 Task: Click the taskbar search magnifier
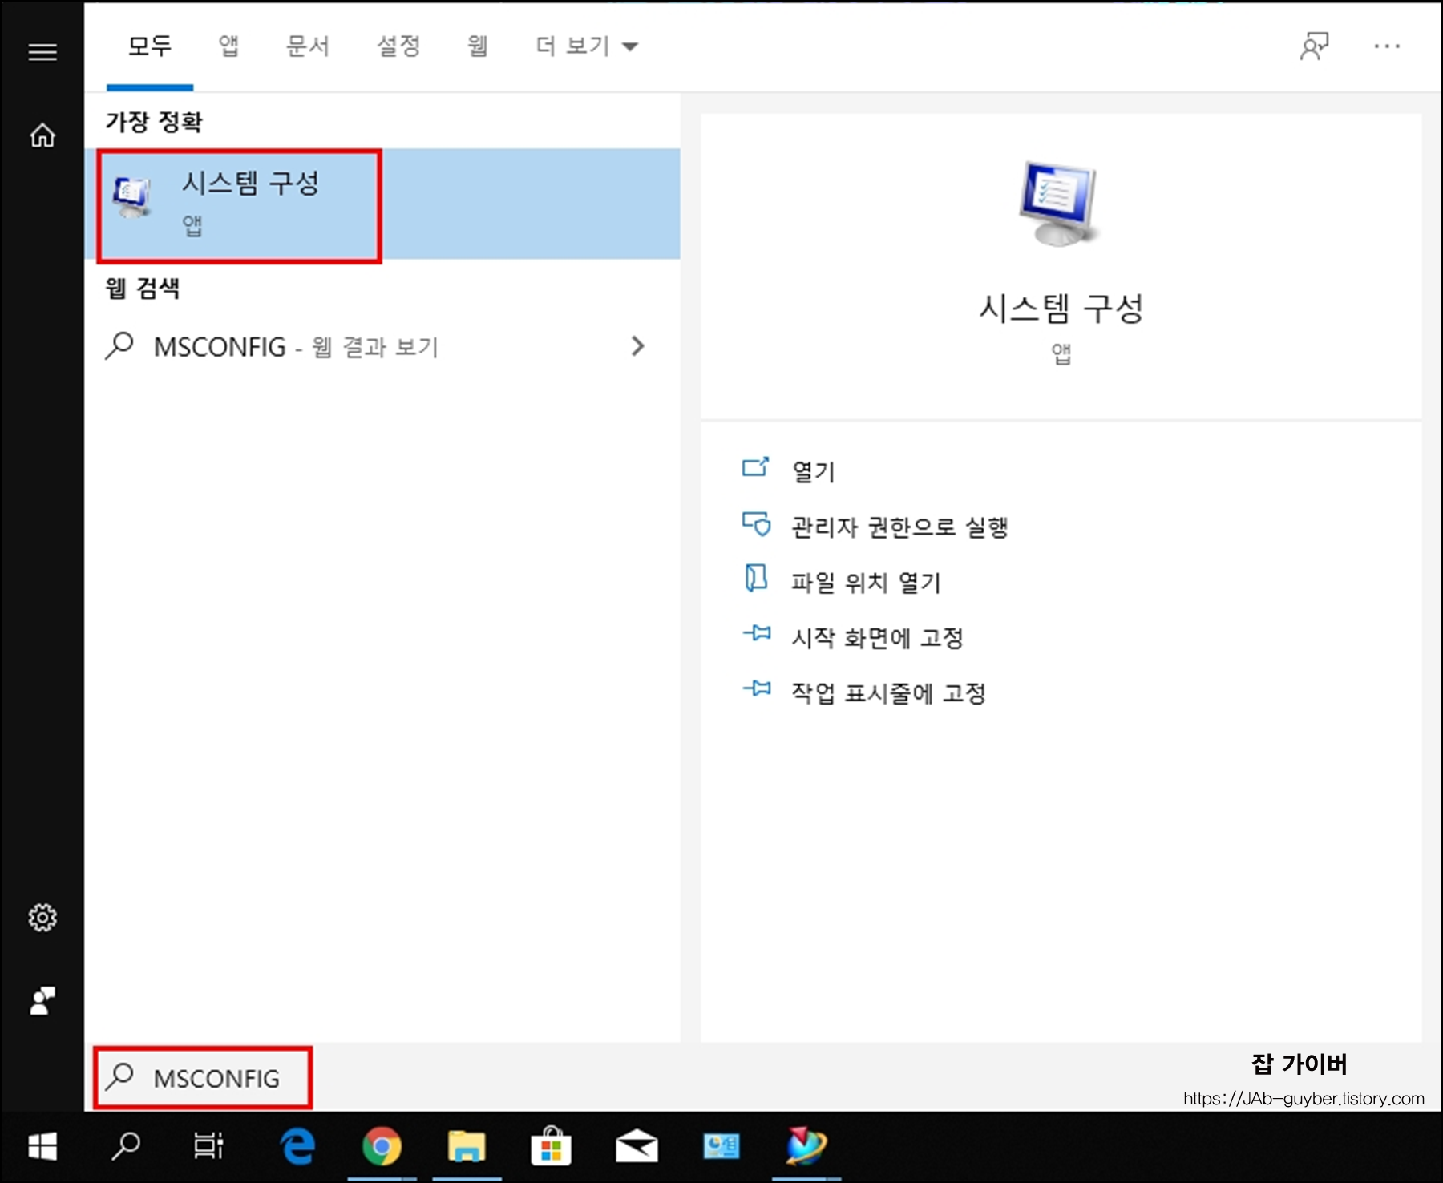coord(126,1146)
